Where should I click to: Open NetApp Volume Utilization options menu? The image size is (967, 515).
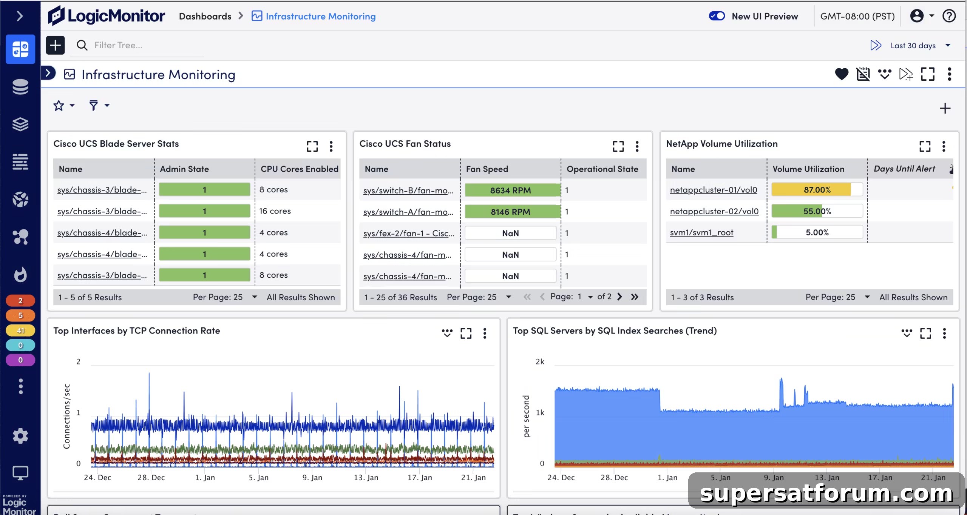944,146
